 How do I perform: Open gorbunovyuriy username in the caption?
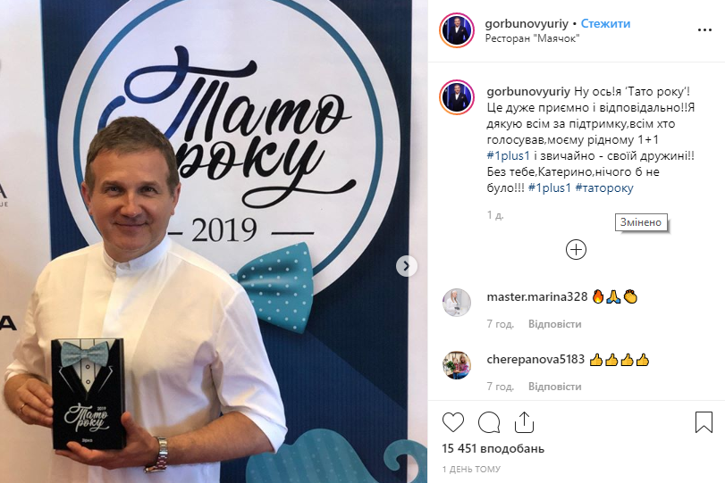pyautogui.click(x=528, y=91)
